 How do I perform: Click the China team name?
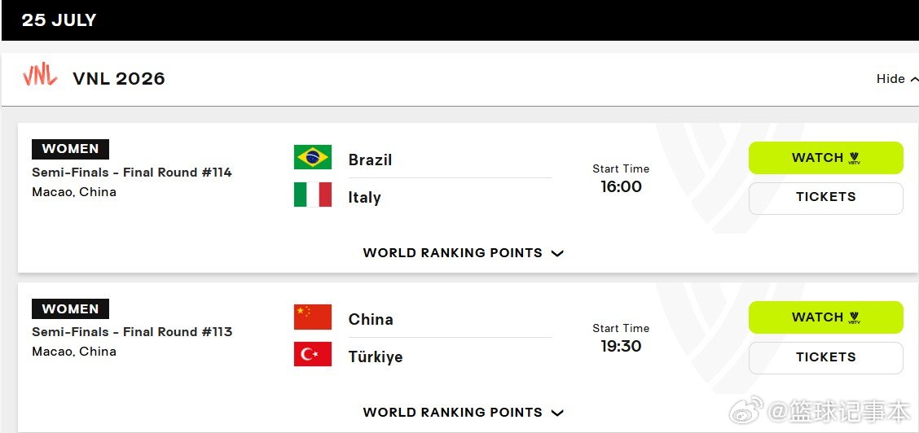(371, 320)
